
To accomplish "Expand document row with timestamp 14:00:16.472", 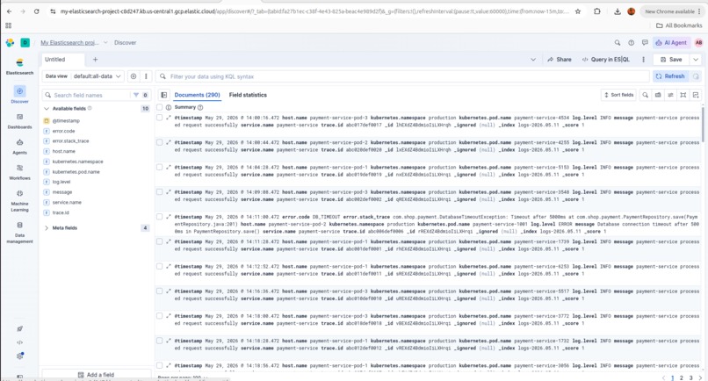I will (169, 118).
